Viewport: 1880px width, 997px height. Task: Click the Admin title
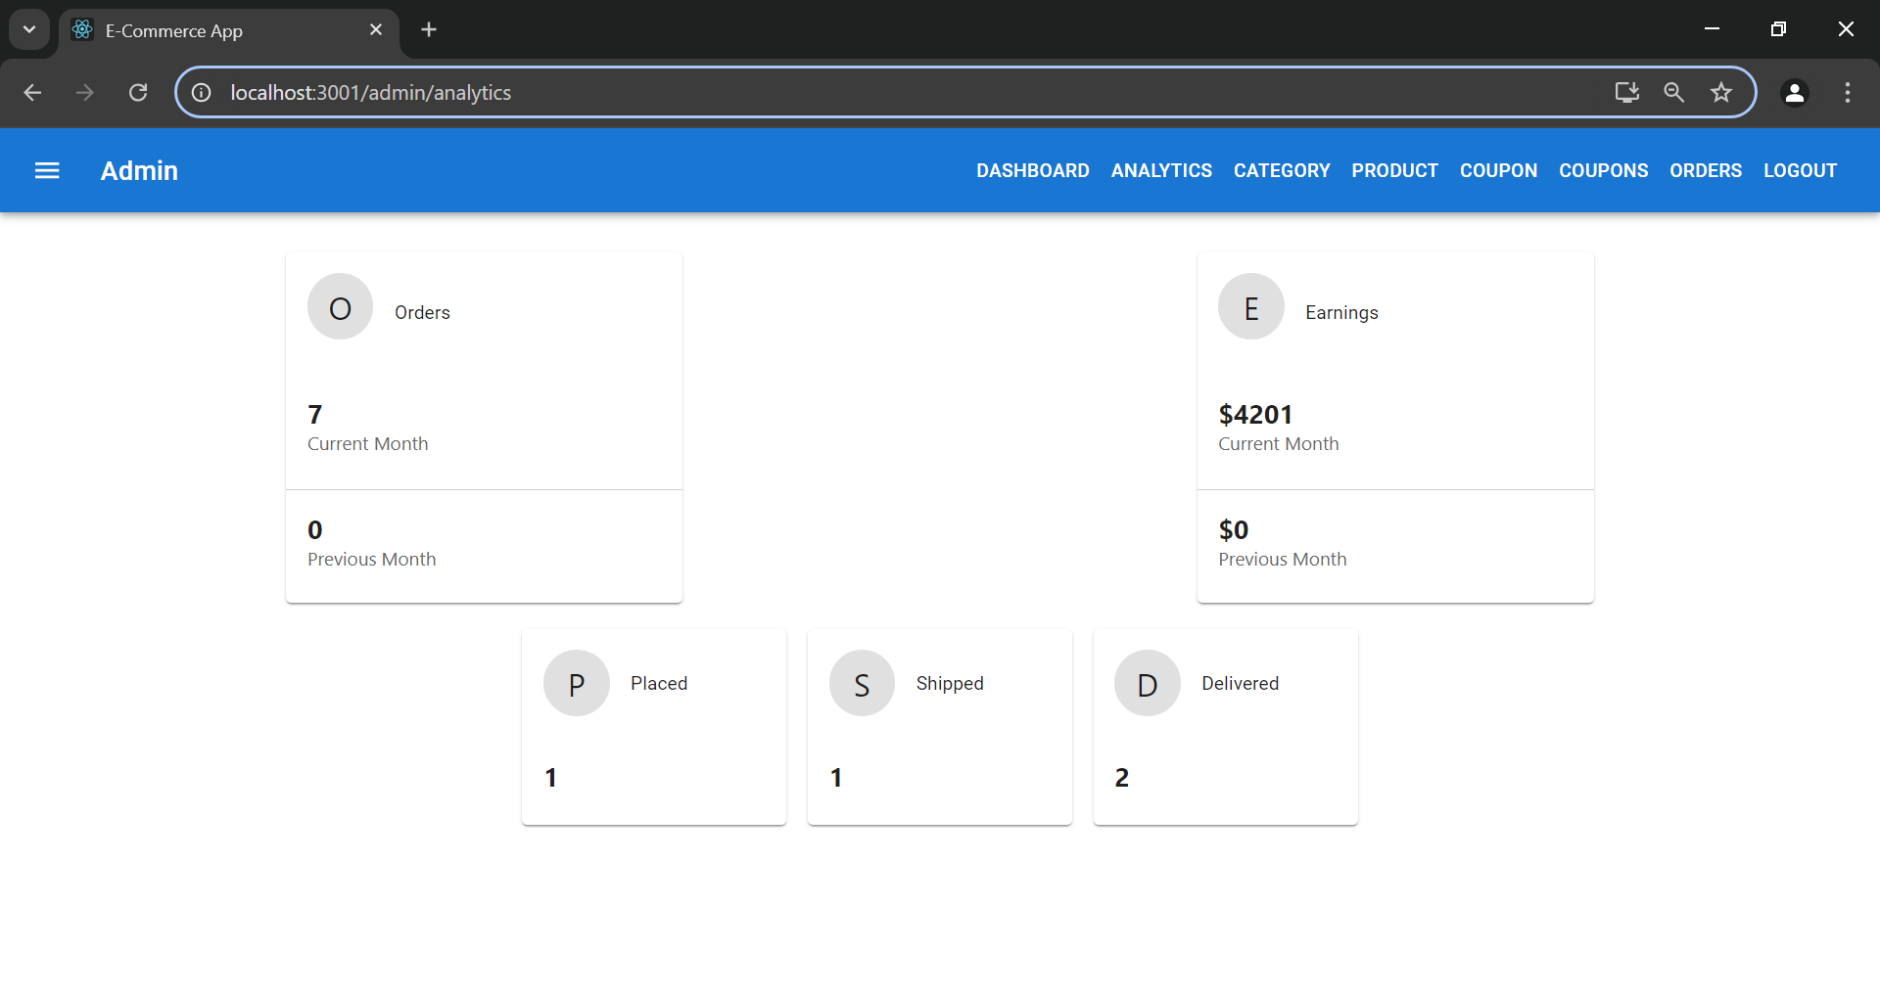(139, 170)
